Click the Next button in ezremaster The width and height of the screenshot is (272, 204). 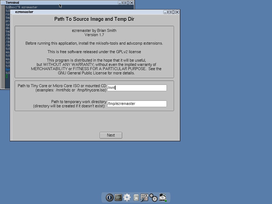pyautogui.click(x=111, y=135)
